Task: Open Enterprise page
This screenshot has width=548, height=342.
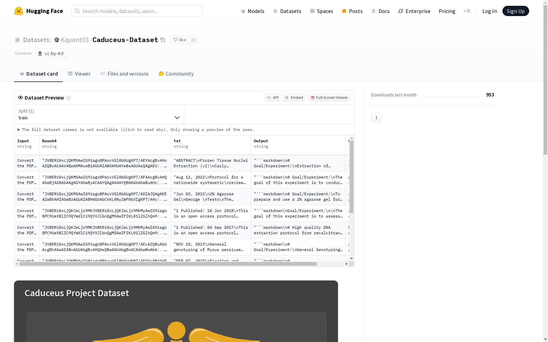Action: point(414,11)
